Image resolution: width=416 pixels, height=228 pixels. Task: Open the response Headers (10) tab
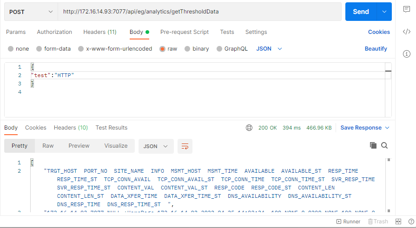pos(71,128)
